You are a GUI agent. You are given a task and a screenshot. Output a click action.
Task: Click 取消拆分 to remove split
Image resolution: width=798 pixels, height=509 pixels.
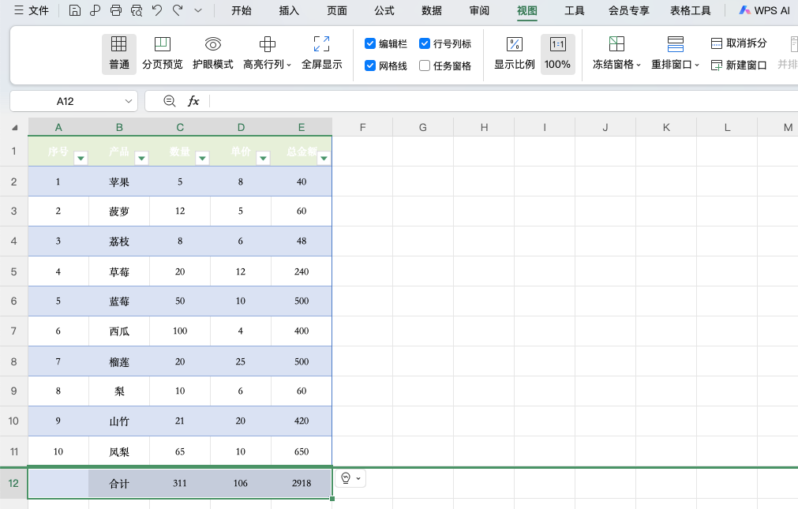tap(739, 43)
